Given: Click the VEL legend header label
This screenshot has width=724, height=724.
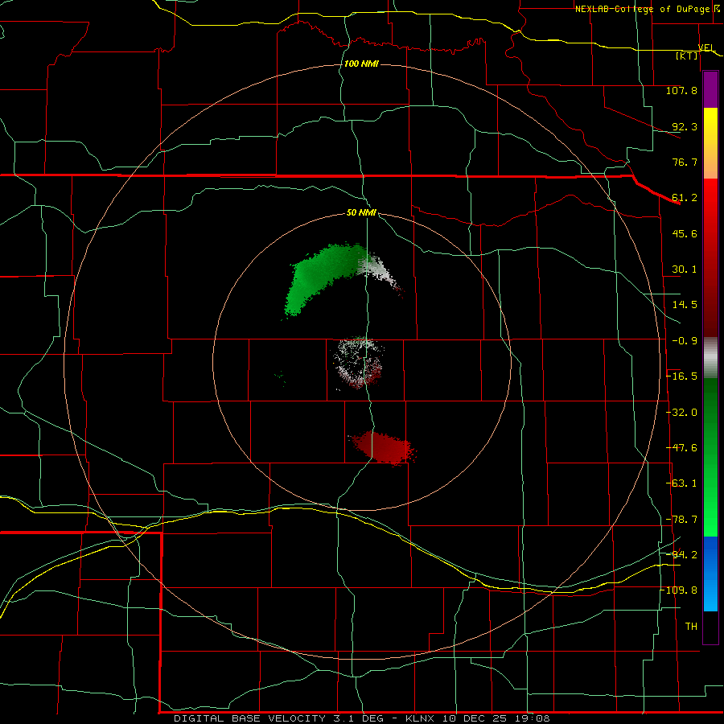Looking at the screenshot, I should click(x=706, y=48).
